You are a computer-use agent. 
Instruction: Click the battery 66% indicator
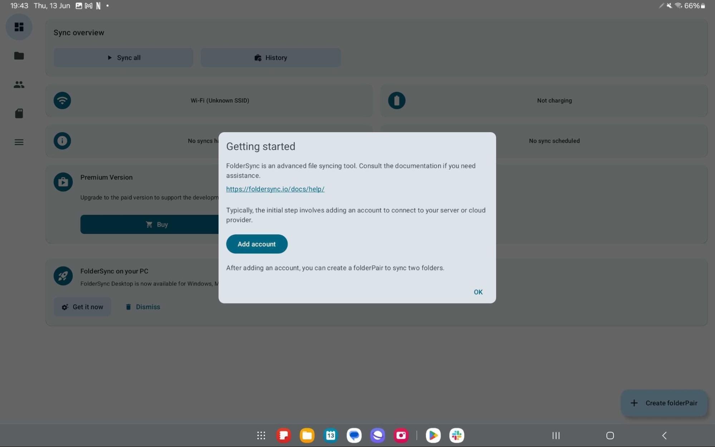[695, 6]
